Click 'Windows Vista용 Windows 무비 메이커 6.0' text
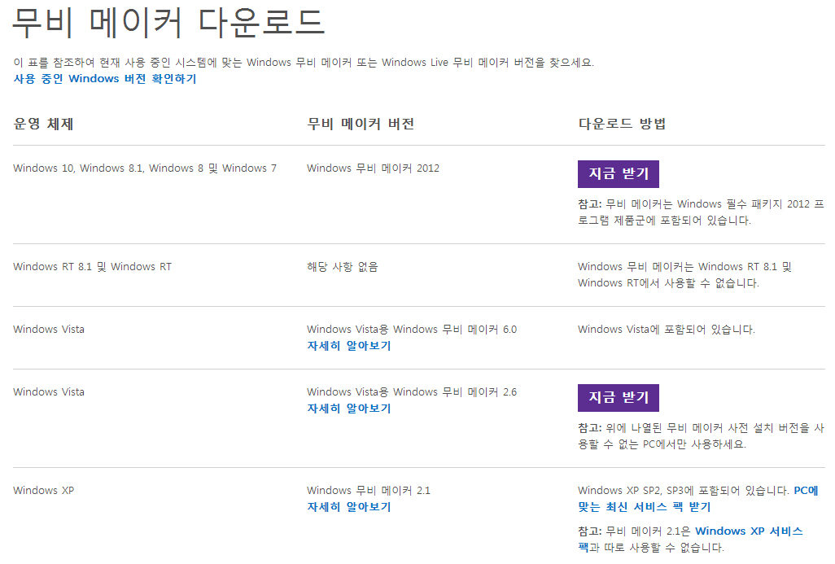 tap(412, 330)
